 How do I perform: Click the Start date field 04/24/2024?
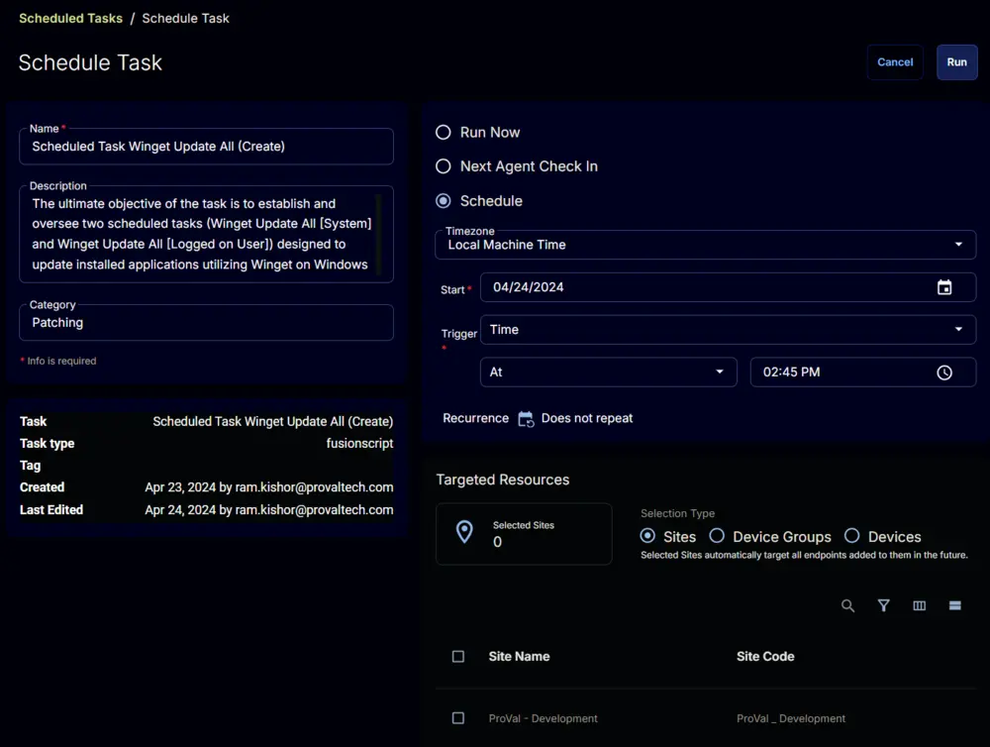coord(728,287)
